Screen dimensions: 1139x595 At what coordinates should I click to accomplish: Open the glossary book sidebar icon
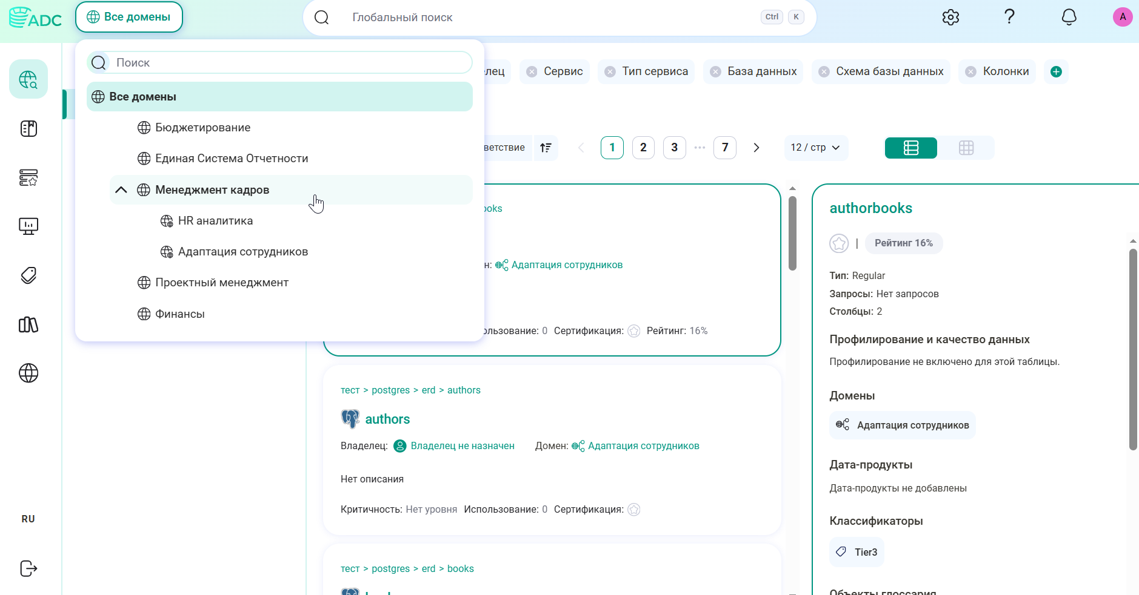[28, 128]
